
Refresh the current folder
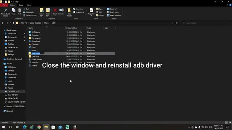coord(177,23)
